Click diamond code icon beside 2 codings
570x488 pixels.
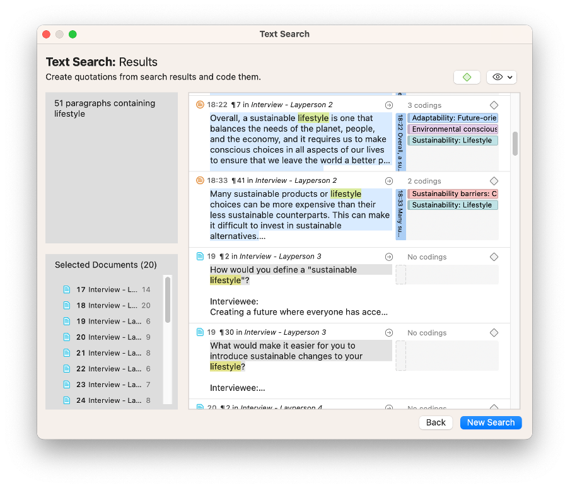(494, 181)
